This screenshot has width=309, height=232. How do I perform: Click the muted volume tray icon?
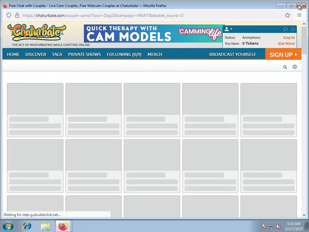point(279,226)
